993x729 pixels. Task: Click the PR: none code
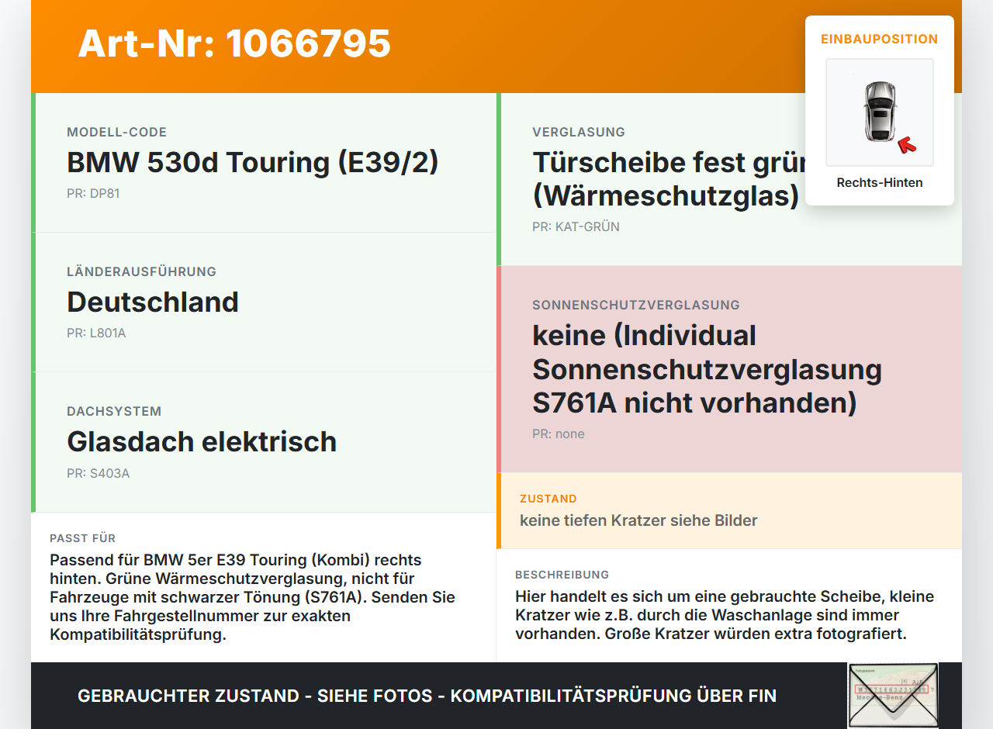coord(559,434)
